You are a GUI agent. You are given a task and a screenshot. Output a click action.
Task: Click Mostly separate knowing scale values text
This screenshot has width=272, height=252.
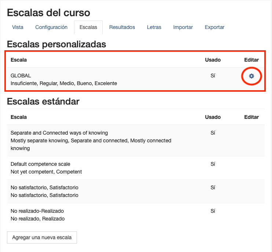tap(91, 145)
